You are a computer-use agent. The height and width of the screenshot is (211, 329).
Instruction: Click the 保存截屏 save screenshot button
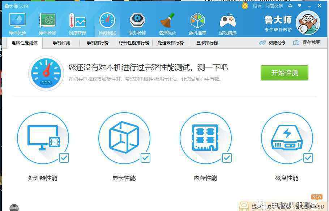(307, 43)
